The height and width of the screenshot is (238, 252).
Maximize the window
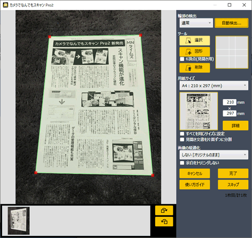[229, 5]
